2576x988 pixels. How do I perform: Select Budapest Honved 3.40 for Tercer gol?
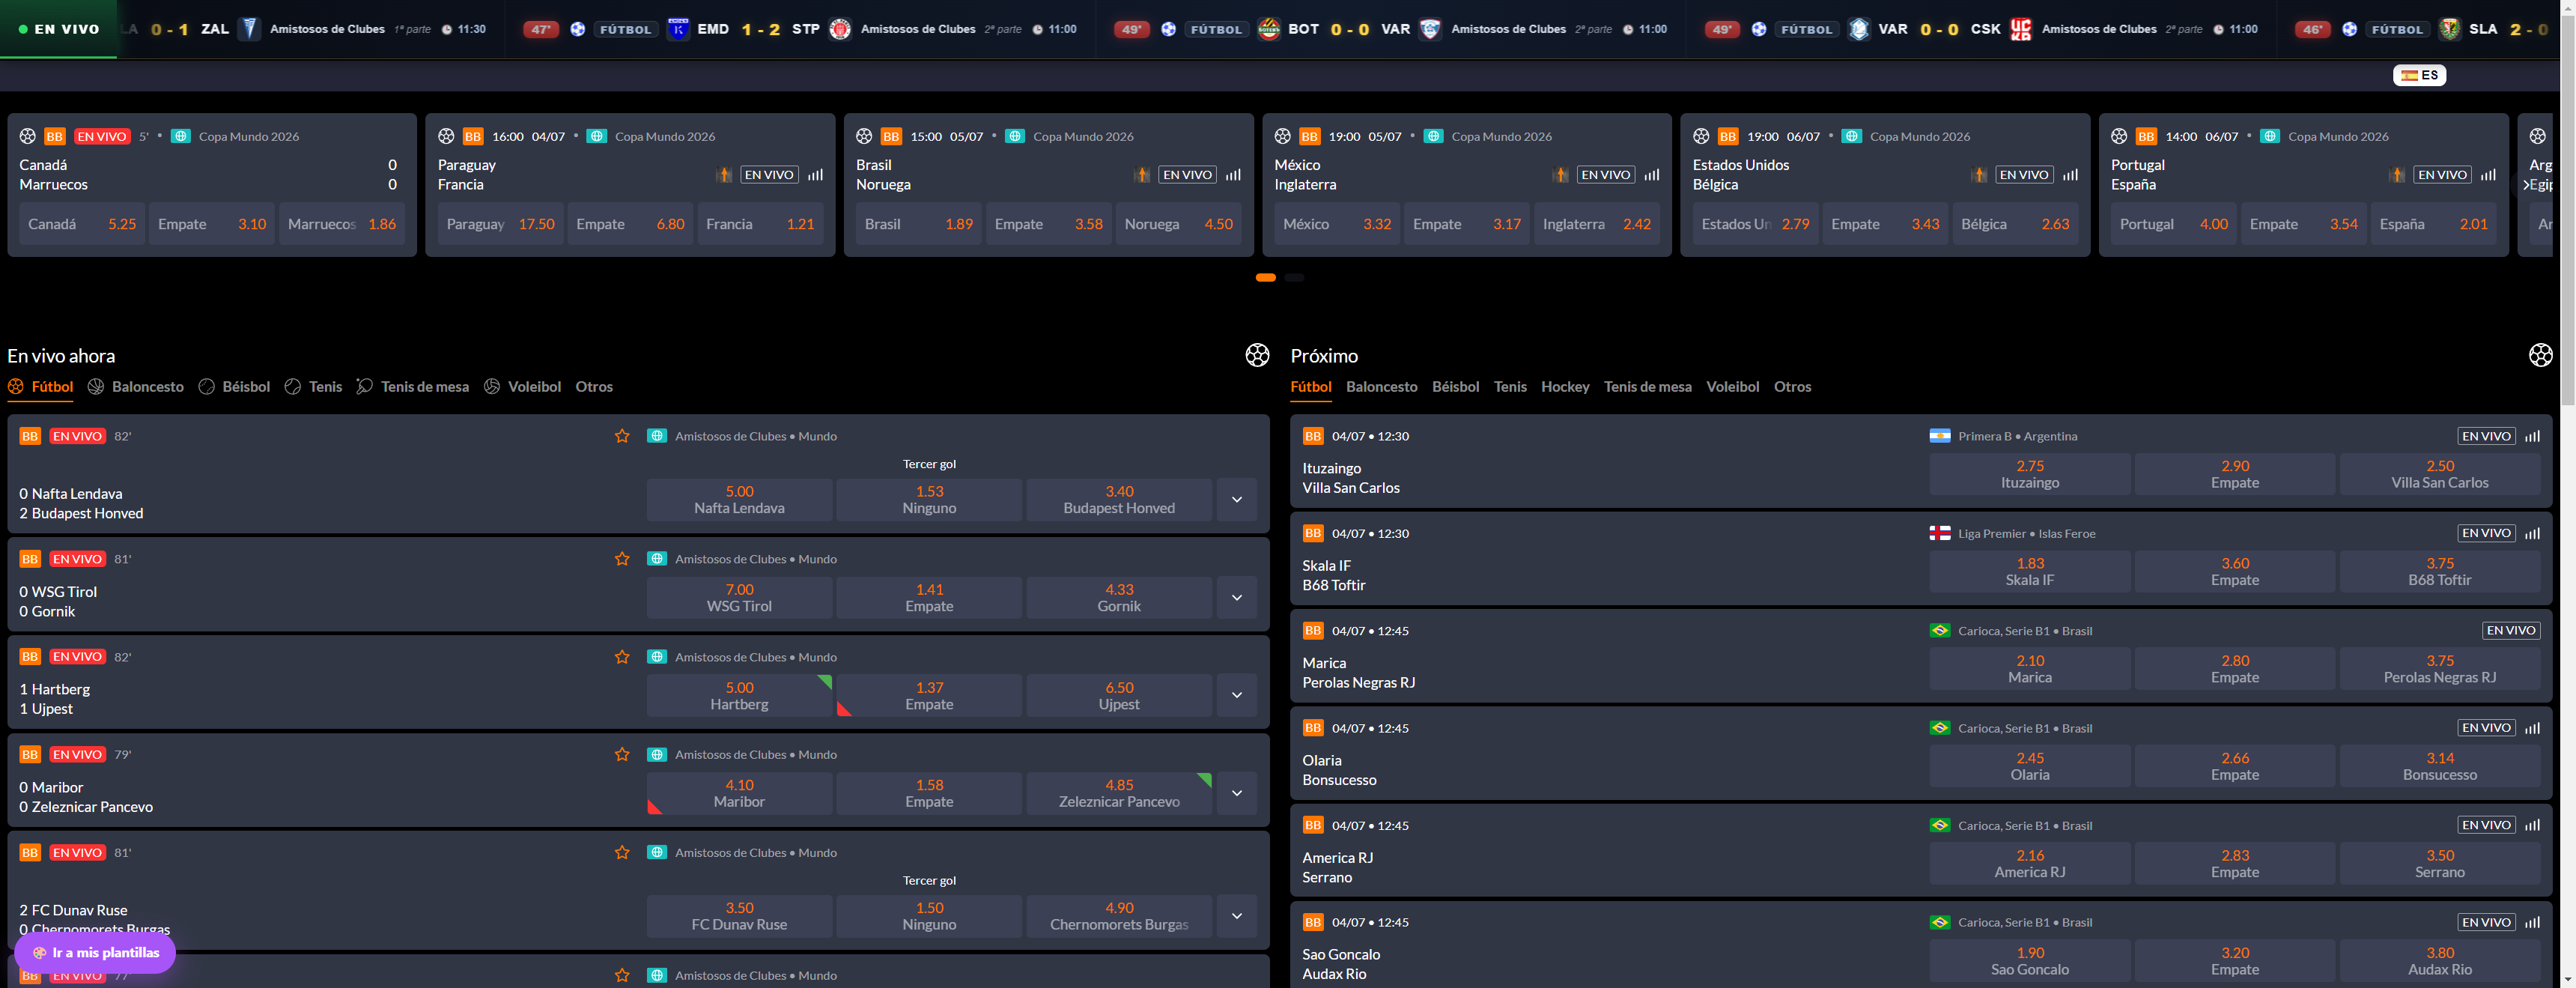1119,500
